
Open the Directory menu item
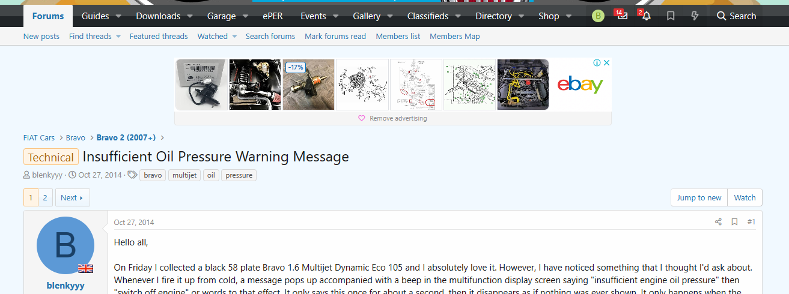[493, 16]
